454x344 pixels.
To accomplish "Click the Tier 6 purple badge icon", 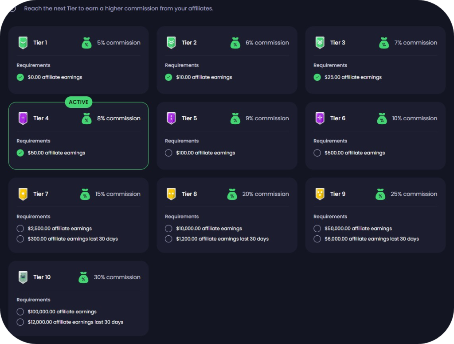I will pos(320,119).
